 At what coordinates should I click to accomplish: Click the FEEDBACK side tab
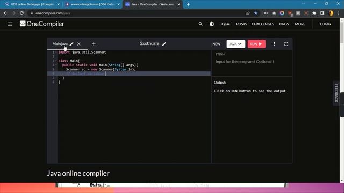coord(336,93)
